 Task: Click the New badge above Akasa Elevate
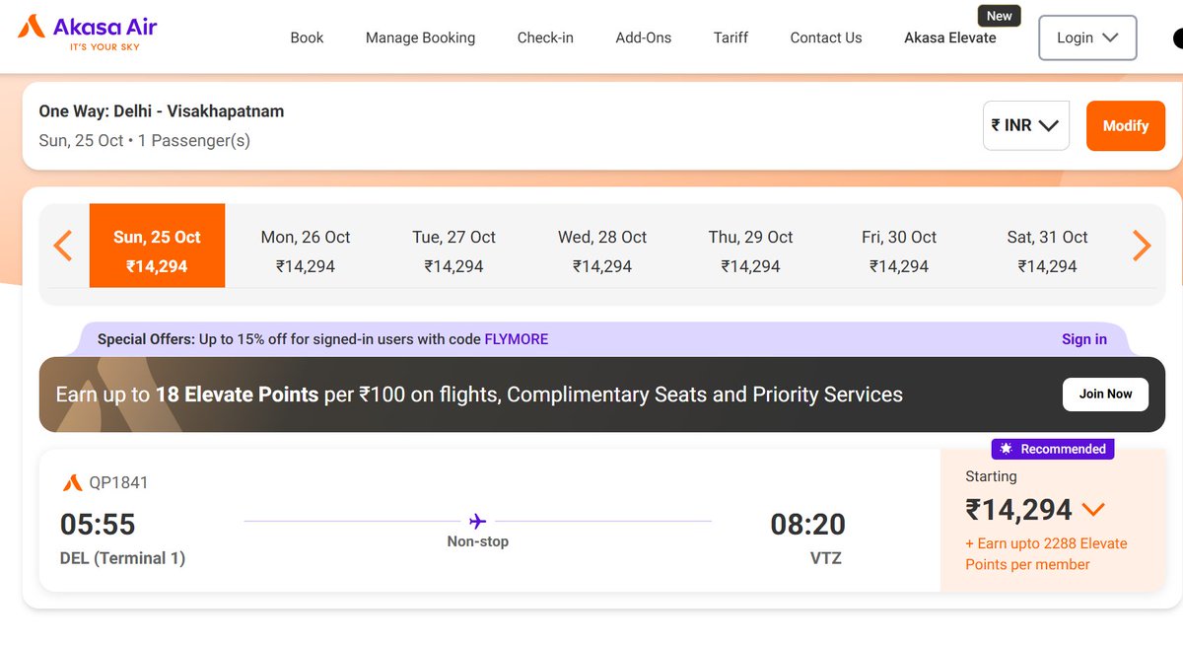(1000, 16)
